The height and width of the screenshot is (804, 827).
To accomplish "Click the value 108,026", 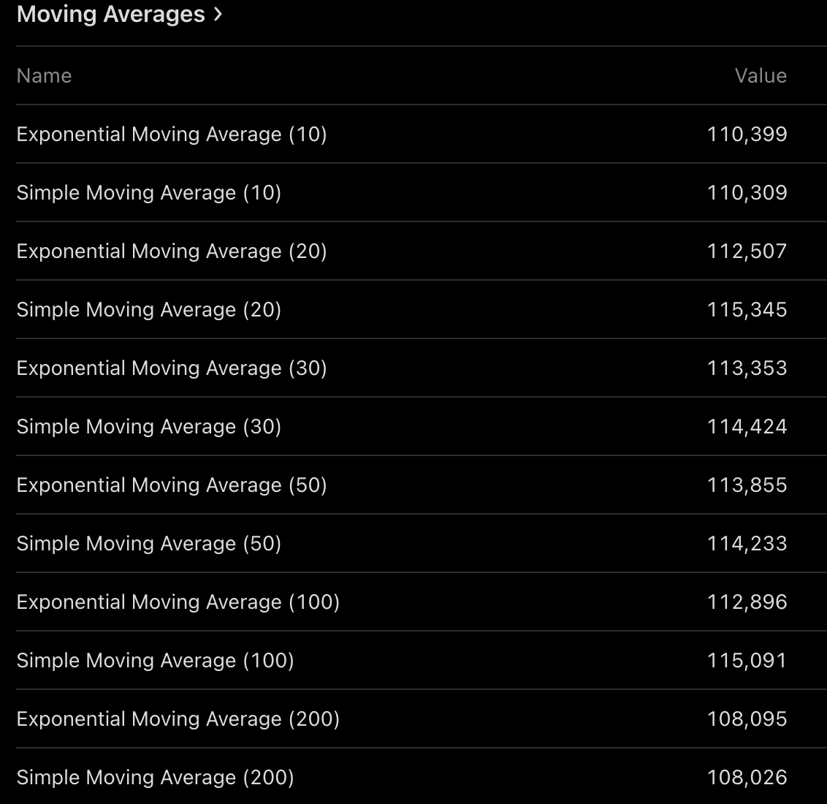I will pyautogui.click(x=747, y=778).
